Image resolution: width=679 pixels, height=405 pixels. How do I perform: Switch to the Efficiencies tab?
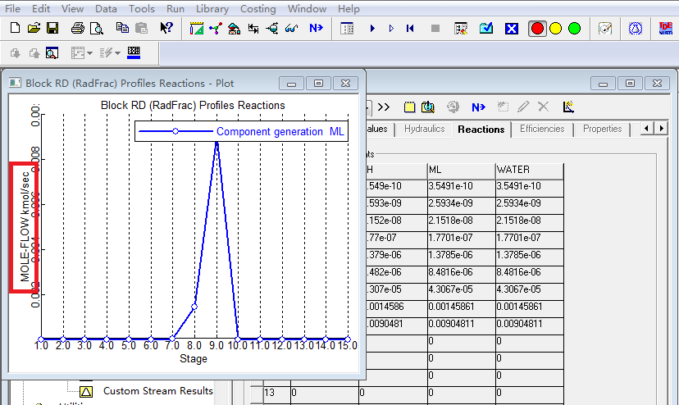[542, 129]
